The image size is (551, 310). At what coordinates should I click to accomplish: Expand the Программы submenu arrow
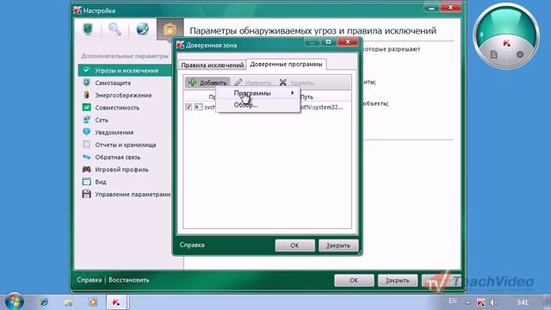[293, 93]
